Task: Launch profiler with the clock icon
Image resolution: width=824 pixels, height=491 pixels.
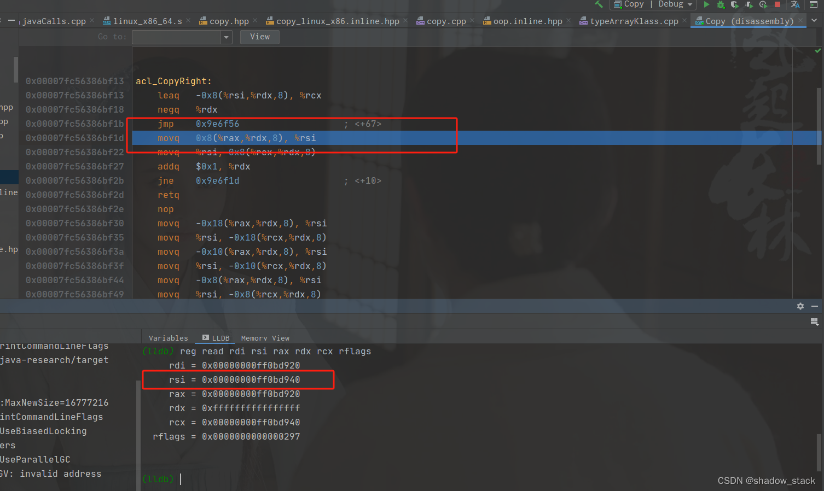Action: click(x=763, y=4)
